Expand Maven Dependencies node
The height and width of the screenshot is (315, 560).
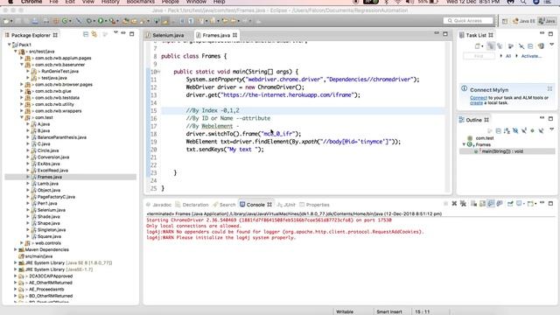pos(16,249)
